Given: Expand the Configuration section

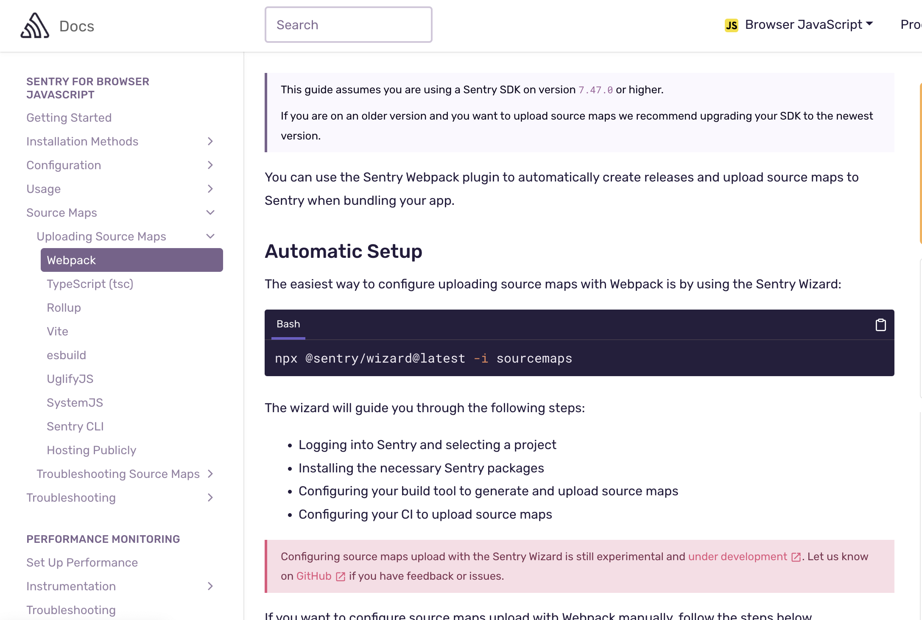Looking at the screenshot, I should click(210, 165).
